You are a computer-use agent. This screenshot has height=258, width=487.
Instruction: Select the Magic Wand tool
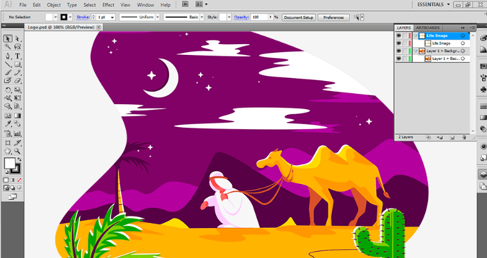tap(8, 47)
